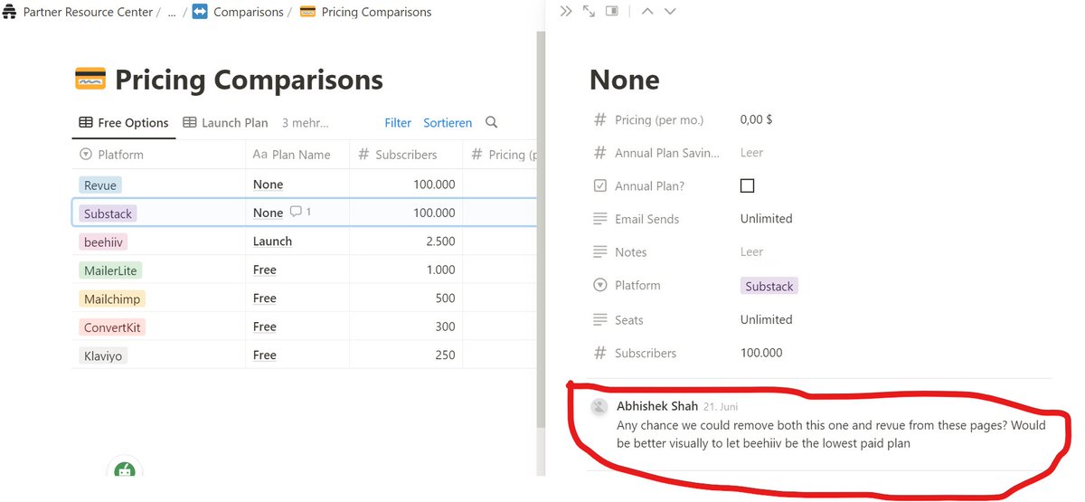Image resolution: width=1085 pixels, height=502 pixels.
Task: Switch to the Launch Plan view tab
Action: click(x=225, y=123)
